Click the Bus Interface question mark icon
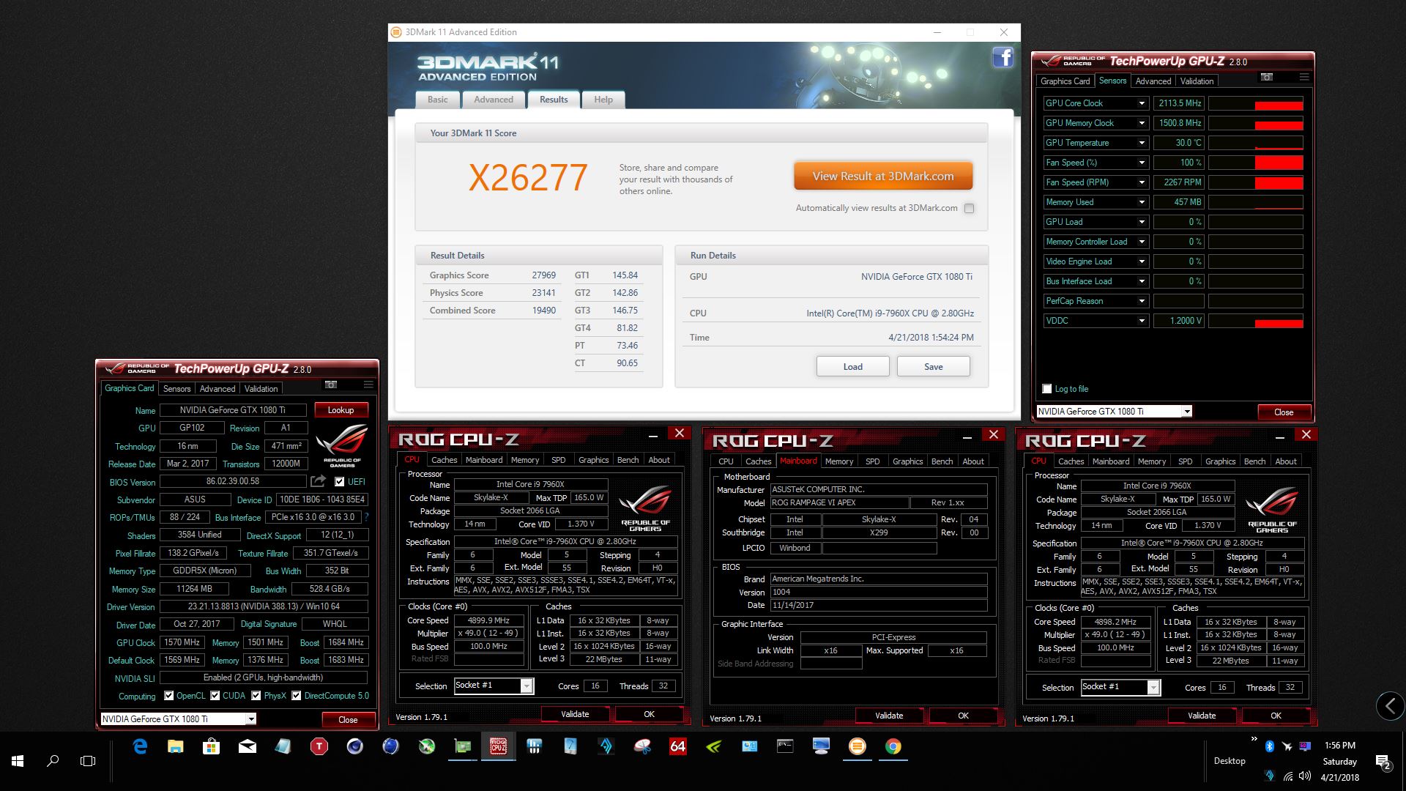Screen dimensions: 1406x791 366,517
